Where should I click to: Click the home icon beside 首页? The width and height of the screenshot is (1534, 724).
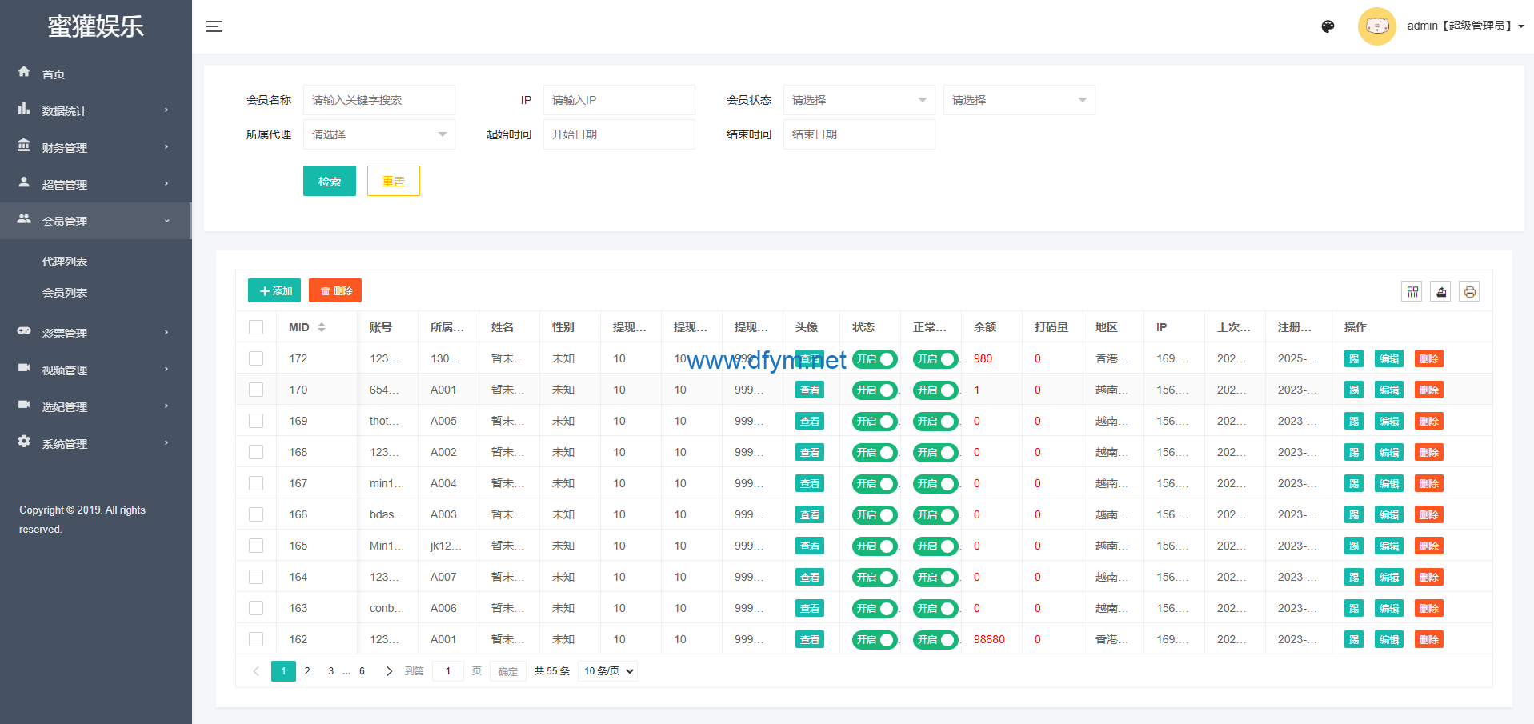click(24, 72)
